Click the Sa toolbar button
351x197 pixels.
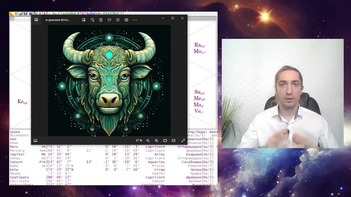point(88,14)
